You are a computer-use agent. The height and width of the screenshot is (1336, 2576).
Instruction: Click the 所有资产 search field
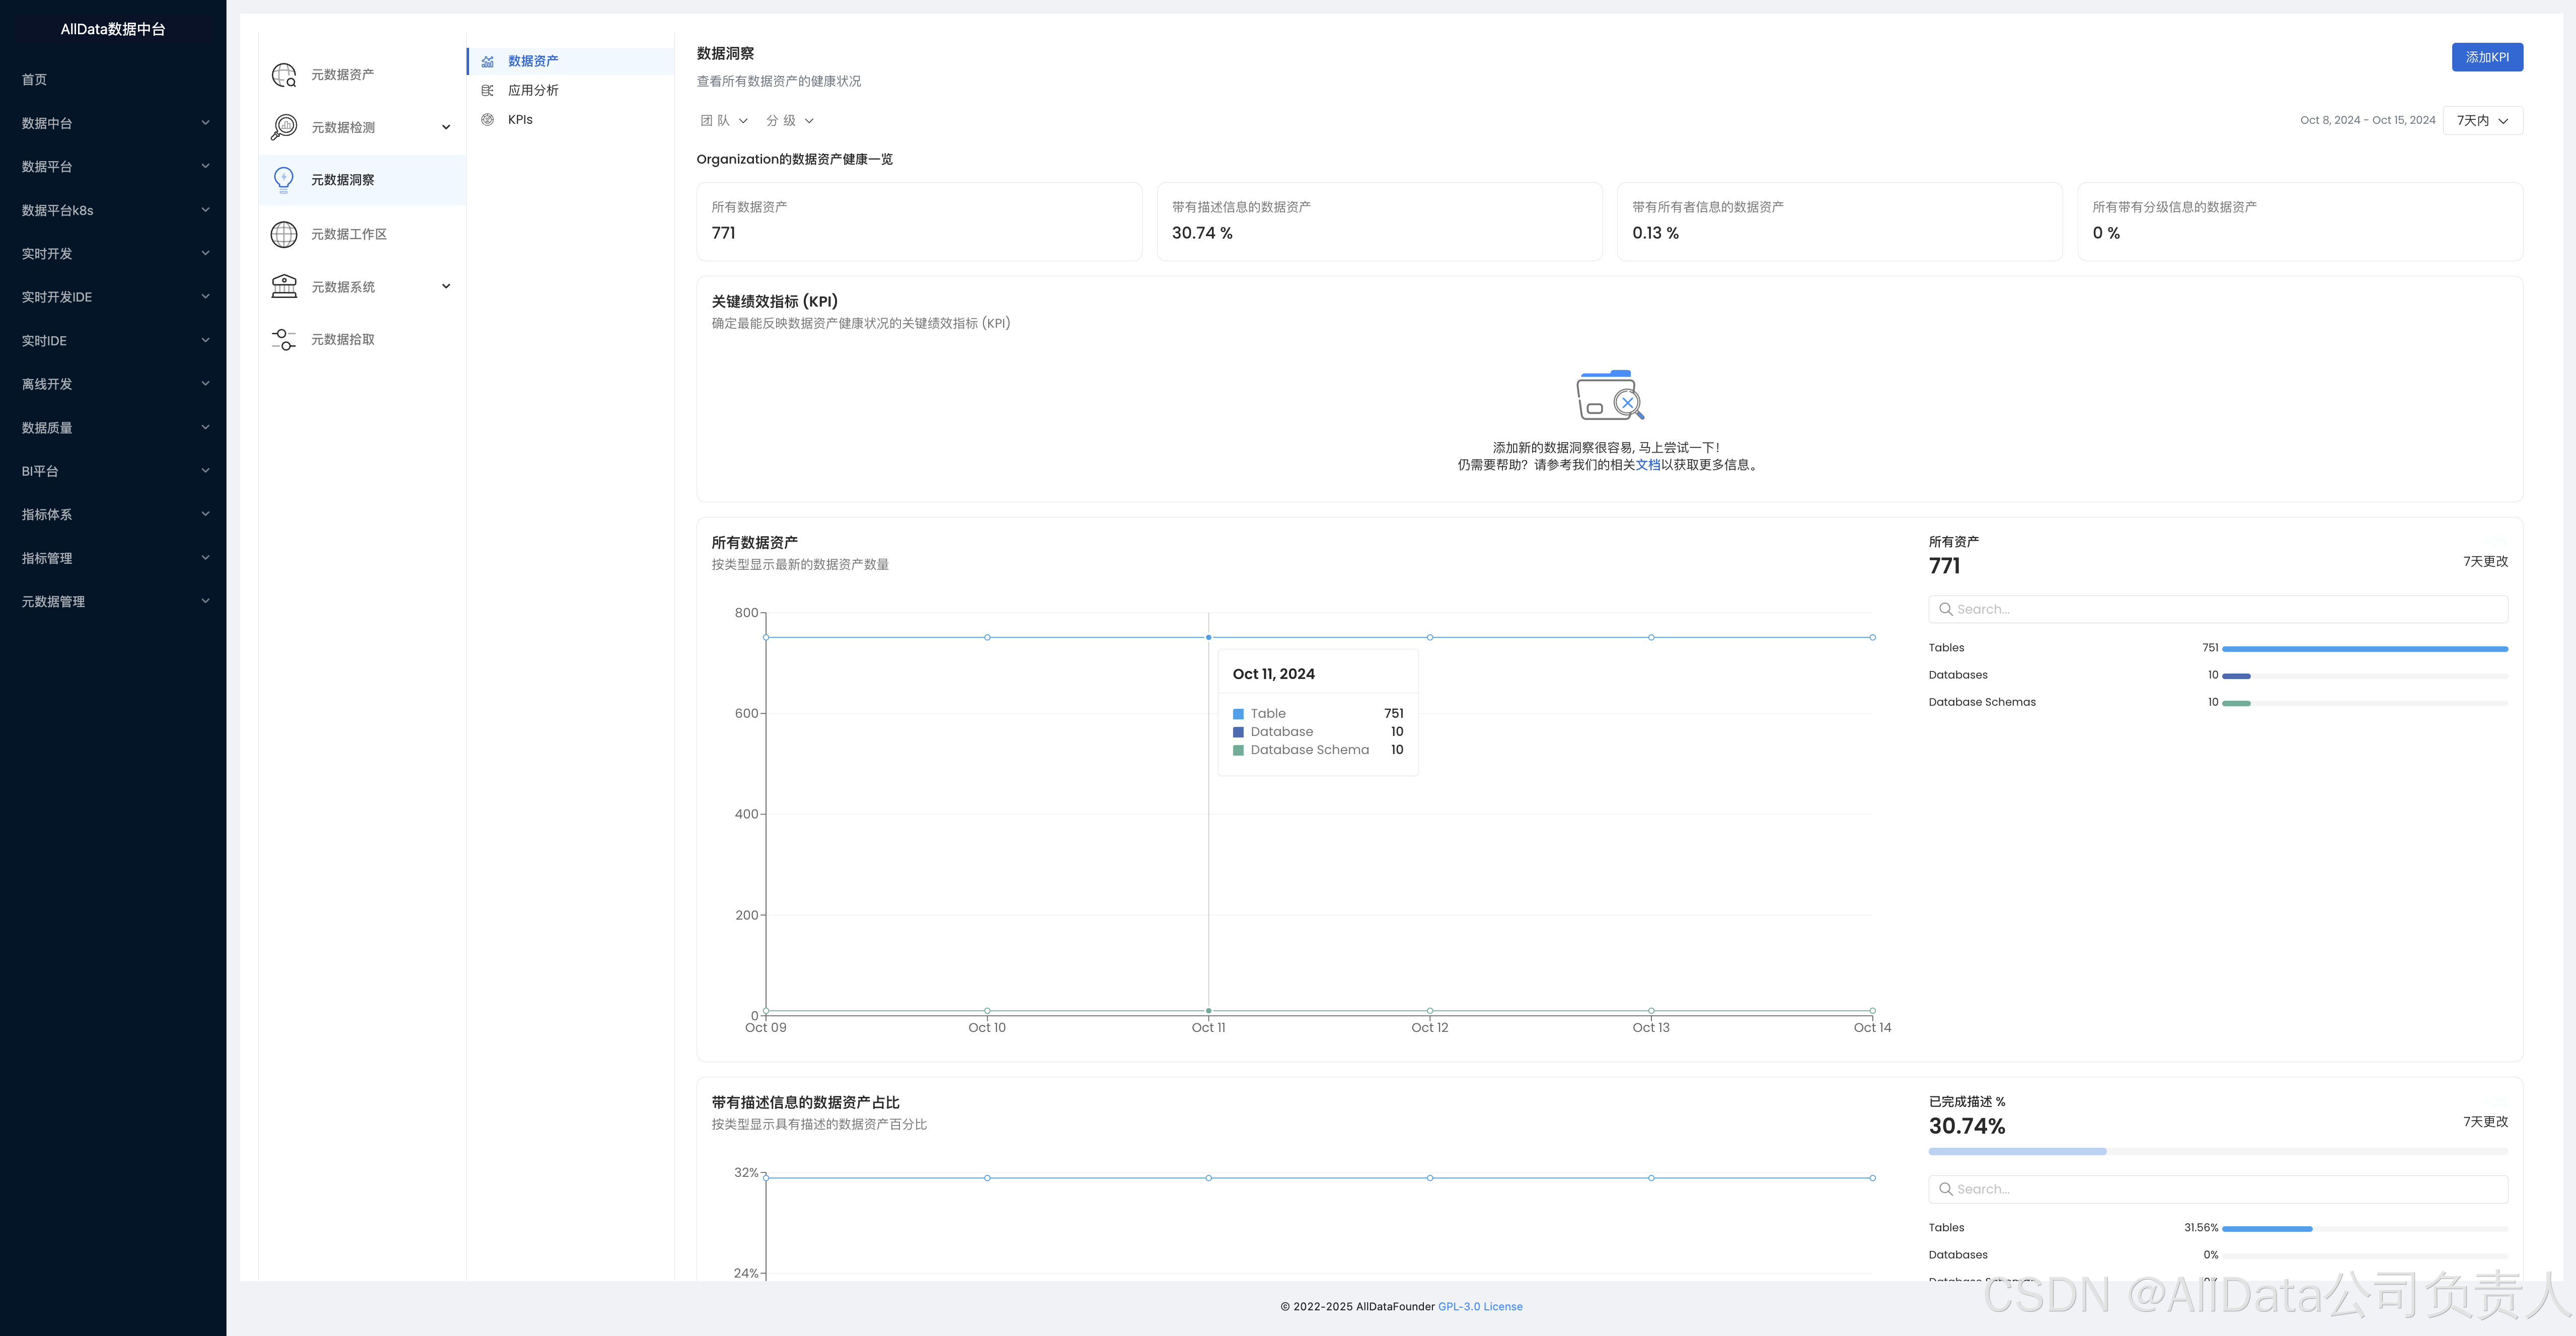coord(2218,609)
